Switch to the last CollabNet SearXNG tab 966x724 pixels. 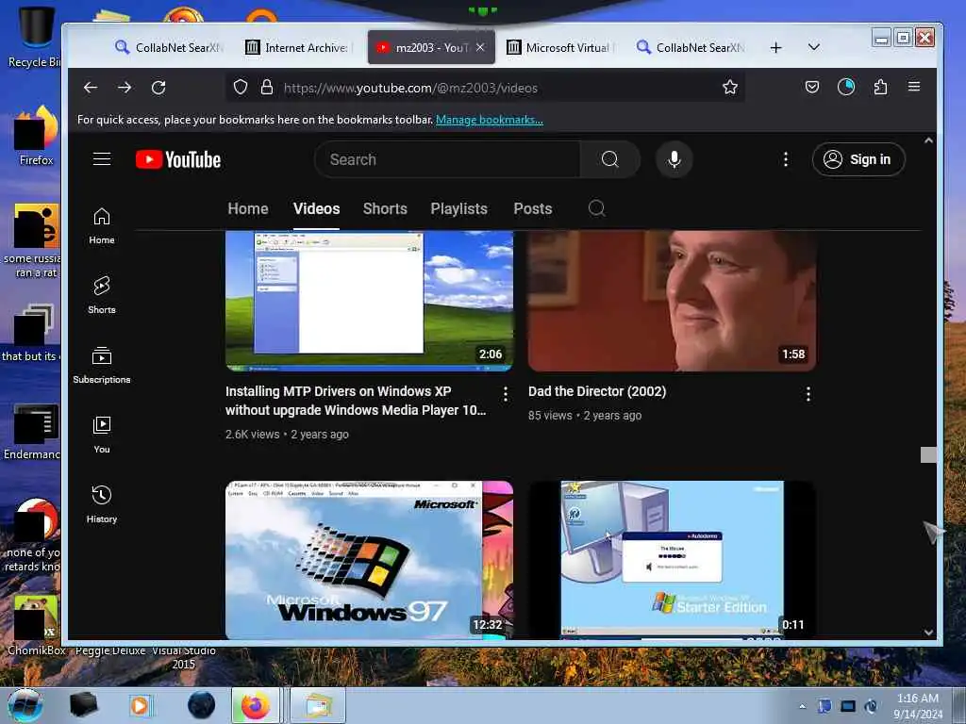click(690, 47)
